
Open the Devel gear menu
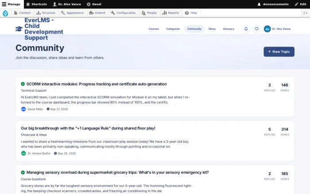click(x=94, y=4)
